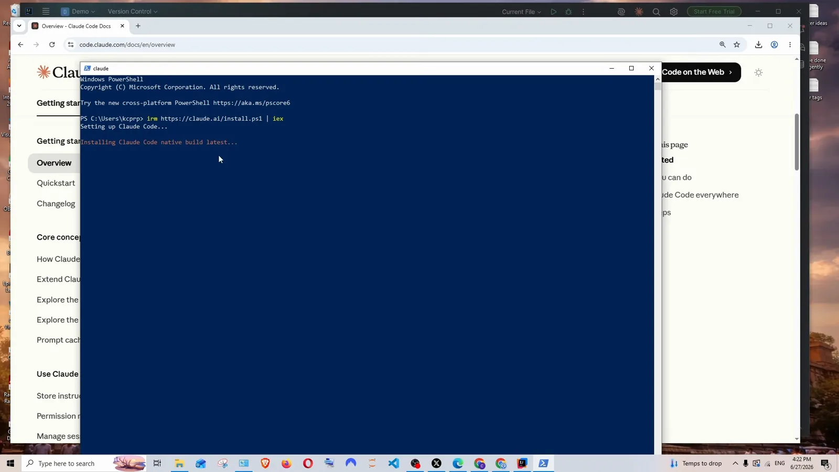Close the Overview - Claude Code Docs tab

tap(122, 26)
